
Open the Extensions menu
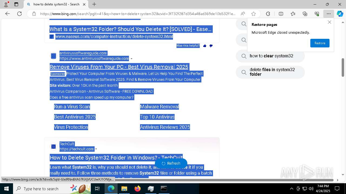(268, 14)
